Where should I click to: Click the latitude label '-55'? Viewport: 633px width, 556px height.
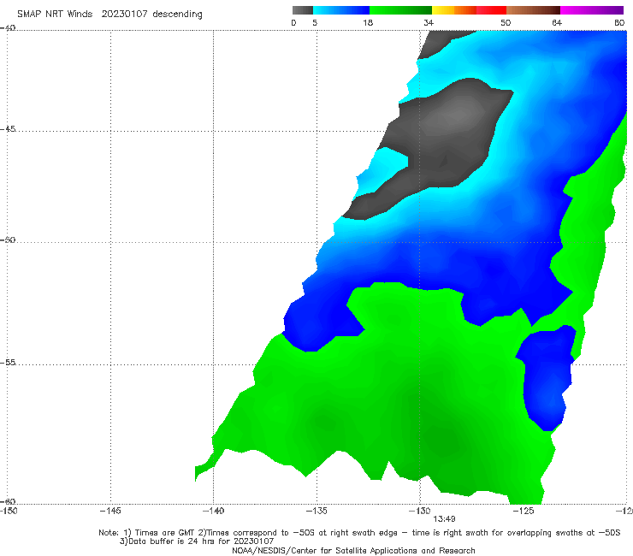(x=8, y=362)
